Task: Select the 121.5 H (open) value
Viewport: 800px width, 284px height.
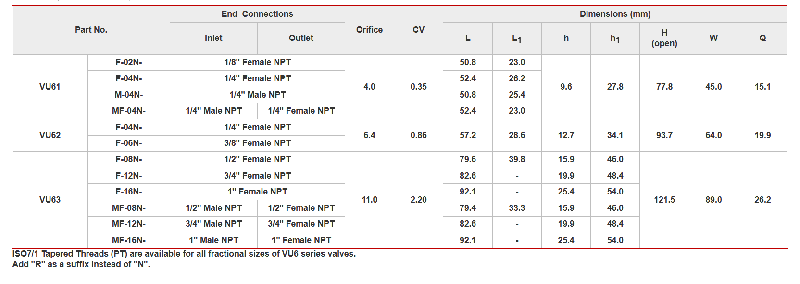Action: click(x=664, y=200)
